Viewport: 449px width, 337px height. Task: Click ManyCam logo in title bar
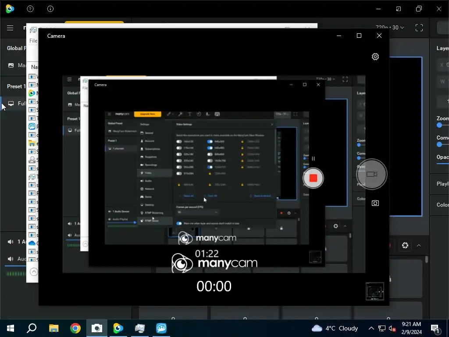coord(10,9)
